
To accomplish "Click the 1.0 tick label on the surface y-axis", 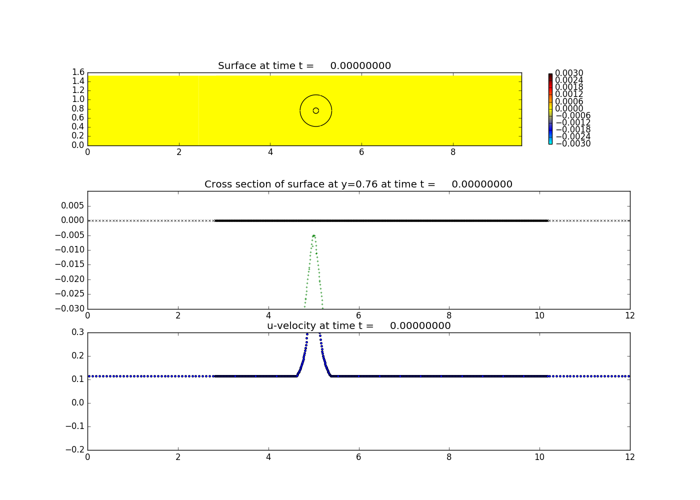I will point(78,99).
